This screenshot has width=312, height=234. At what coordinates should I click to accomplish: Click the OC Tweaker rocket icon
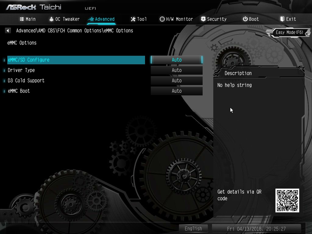tap(51, 19)
